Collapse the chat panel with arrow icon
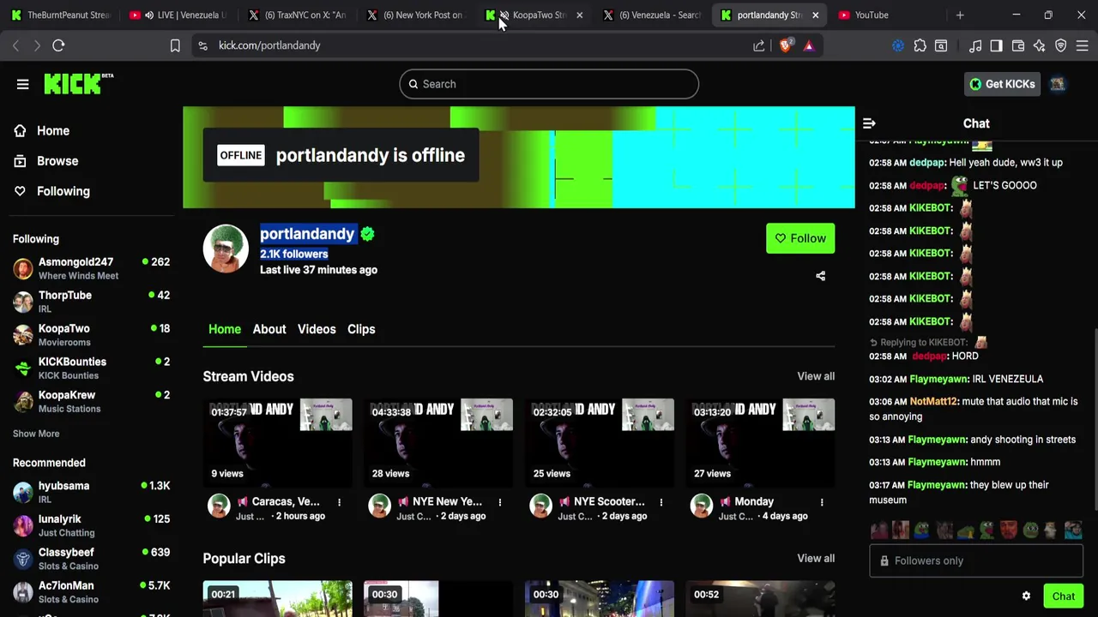 point(869,123)
